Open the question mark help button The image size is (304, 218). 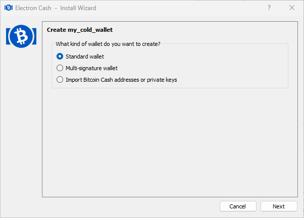click(269, 8)
